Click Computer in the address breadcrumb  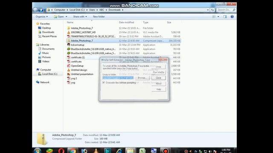(x=60, y=10)
